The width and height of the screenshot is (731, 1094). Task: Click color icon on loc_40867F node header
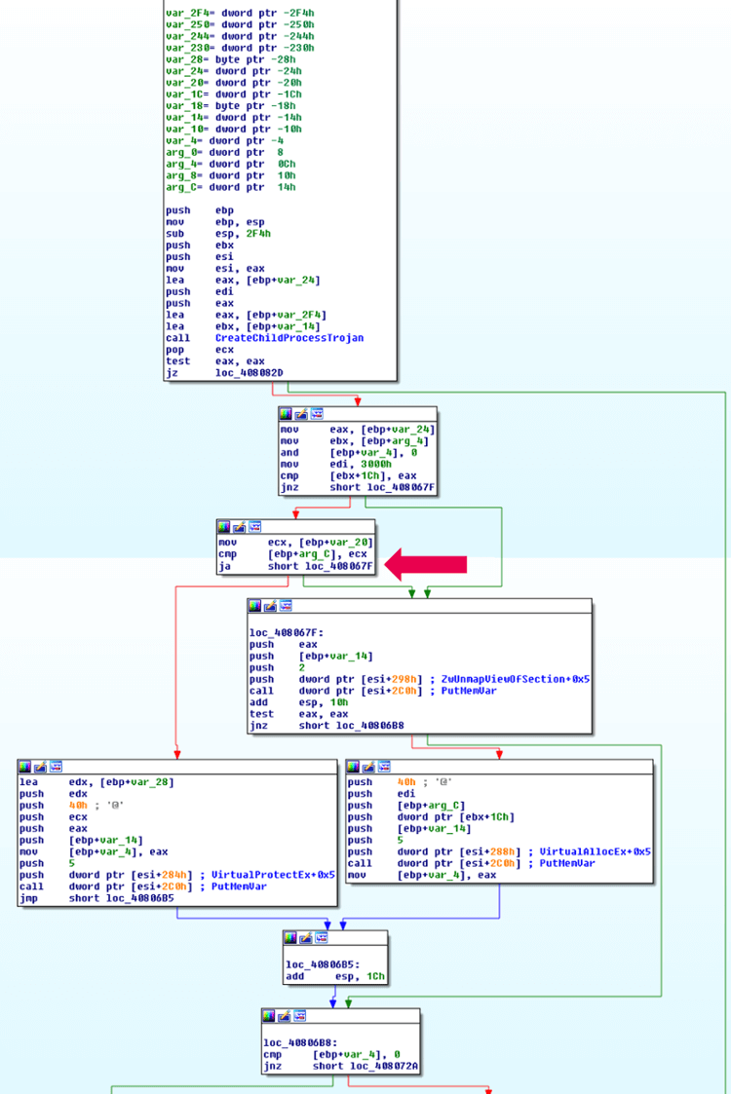(x=254, y=606)
